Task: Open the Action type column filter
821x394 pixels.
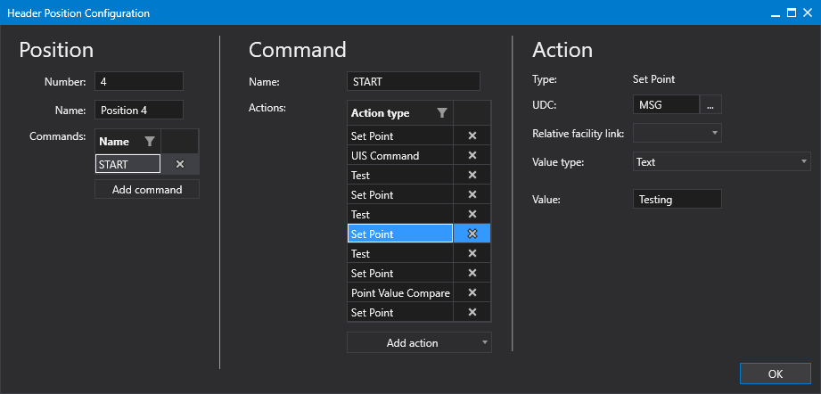Action: pyautogui.click(x=442, y=113)
